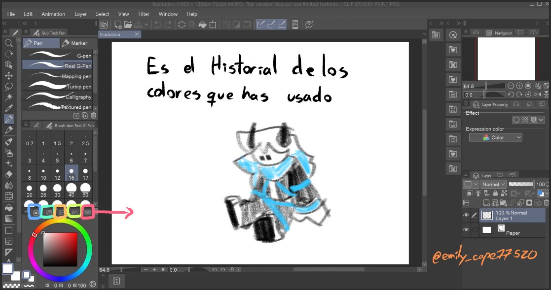Image resolution: width=551 pixels, height=290 pixels.
Task: Select the Object operation tool
Action: (x=9, y=65)
